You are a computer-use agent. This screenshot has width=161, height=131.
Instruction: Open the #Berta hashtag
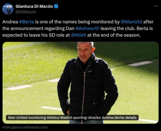[27, 22]
